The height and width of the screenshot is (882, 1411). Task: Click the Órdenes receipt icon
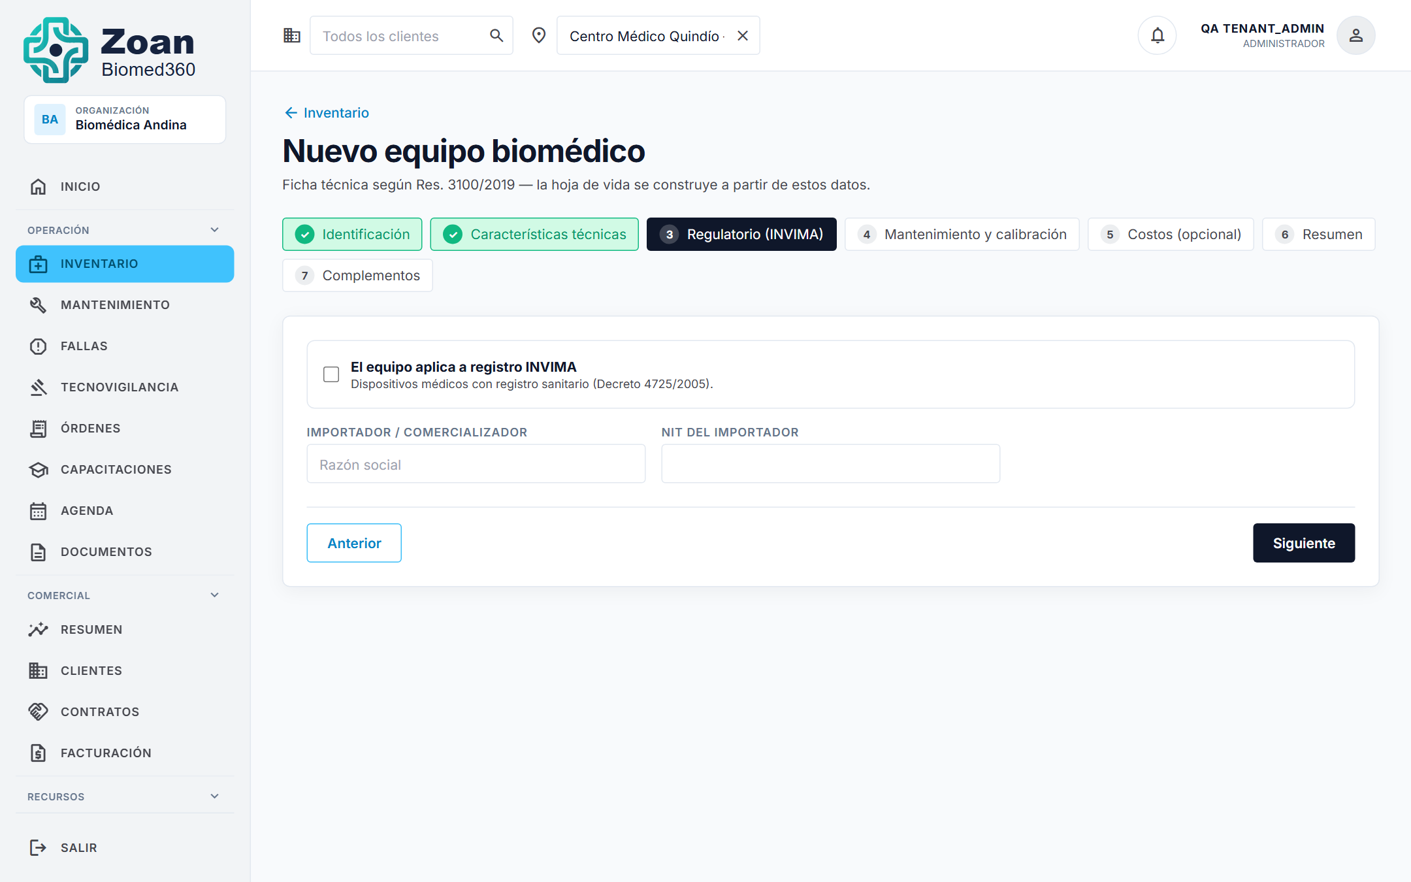pyautogui.click(x=39, y=429)
